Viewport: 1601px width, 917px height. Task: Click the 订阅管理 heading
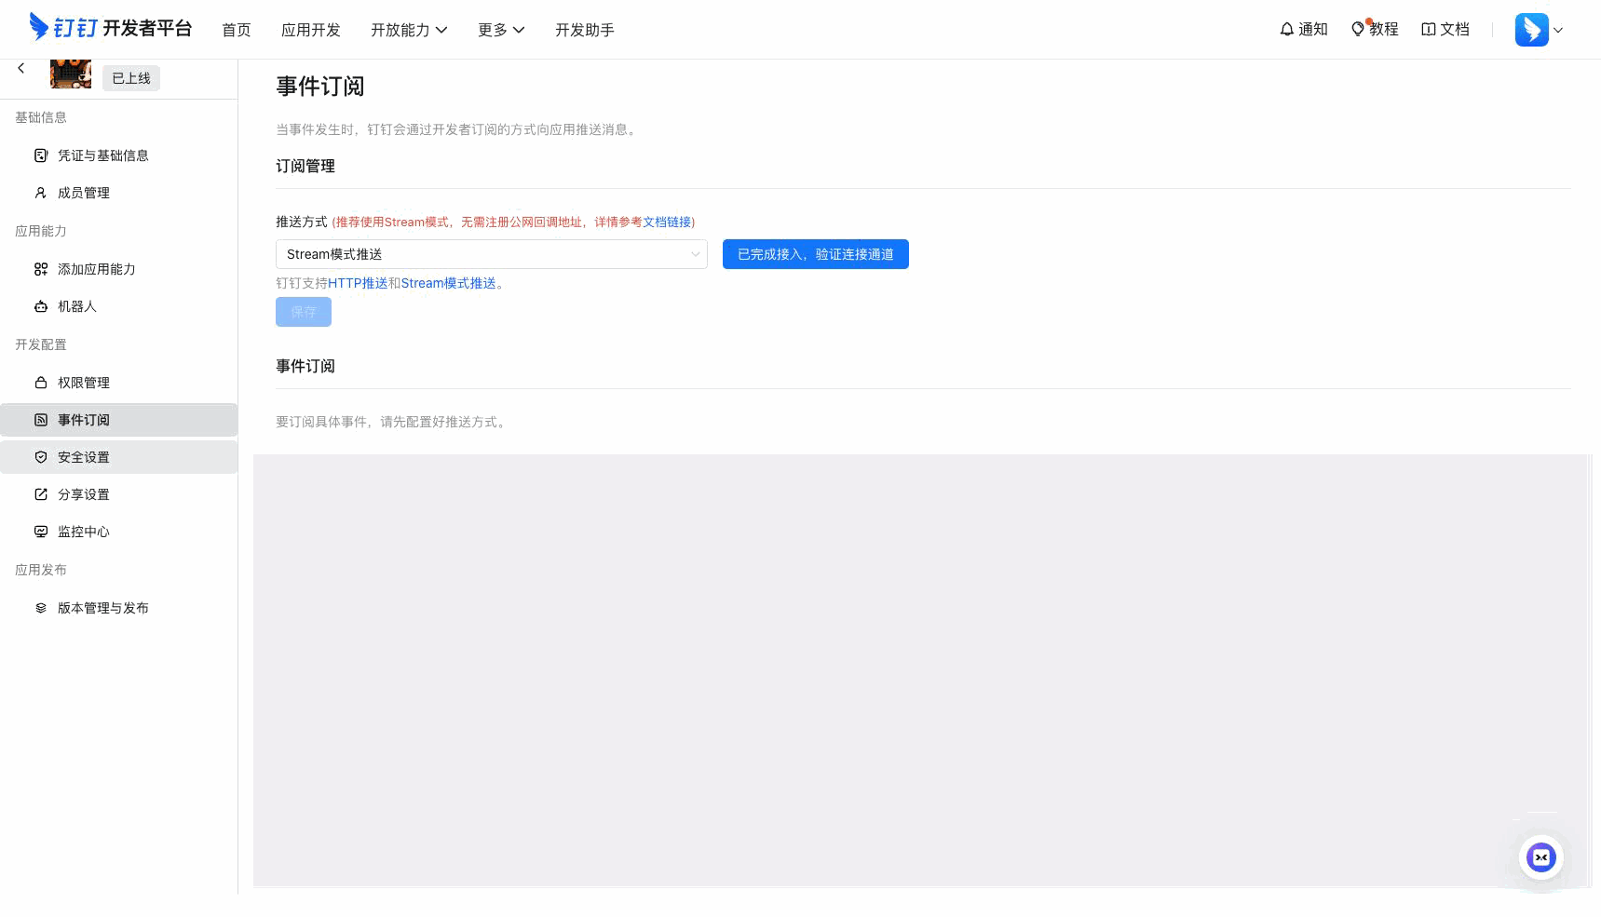[305, 166]
